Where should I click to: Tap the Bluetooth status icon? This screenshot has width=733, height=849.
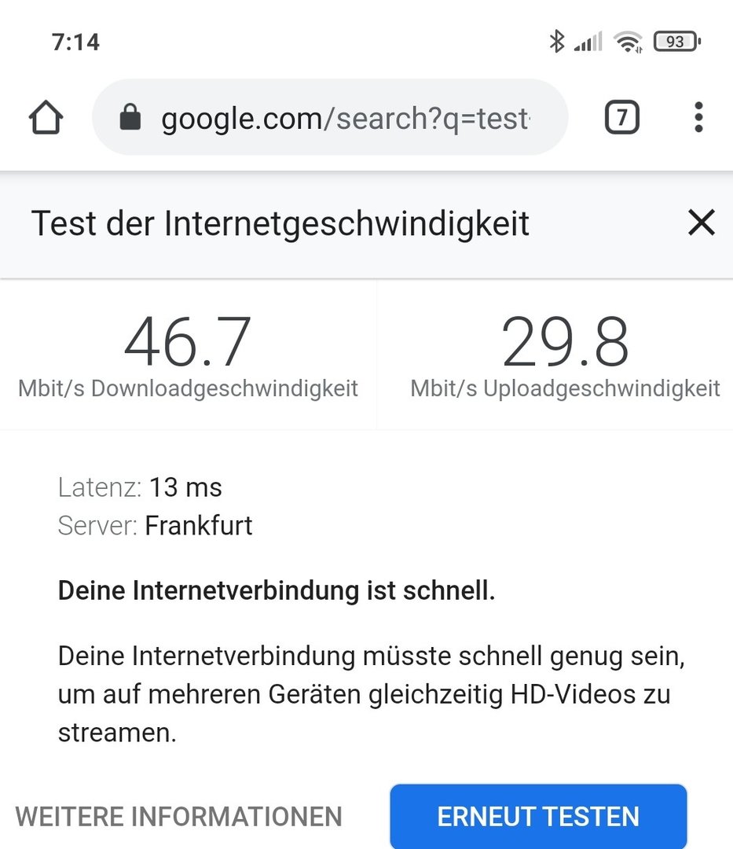(557, 41)
